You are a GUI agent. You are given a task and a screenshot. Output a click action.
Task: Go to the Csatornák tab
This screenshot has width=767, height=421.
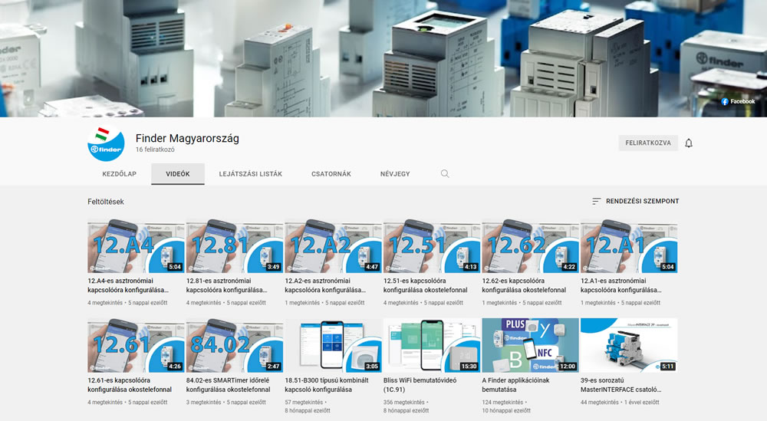(x=331, y=173)
